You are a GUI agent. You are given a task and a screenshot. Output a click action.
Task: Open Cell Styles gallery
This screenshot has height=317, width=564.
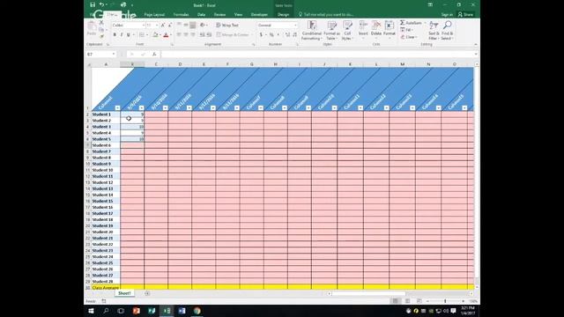347,30
